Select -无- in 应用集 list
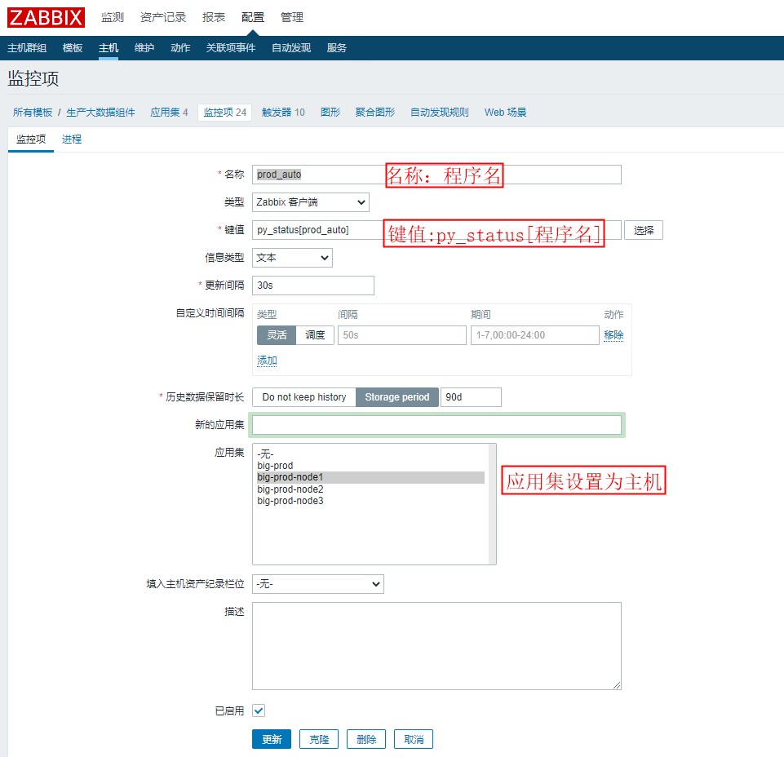 (x=370, y=454)
